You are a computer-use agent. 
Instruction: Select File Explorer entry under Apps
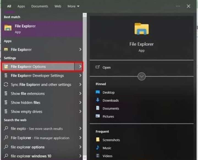coord(21,50)
